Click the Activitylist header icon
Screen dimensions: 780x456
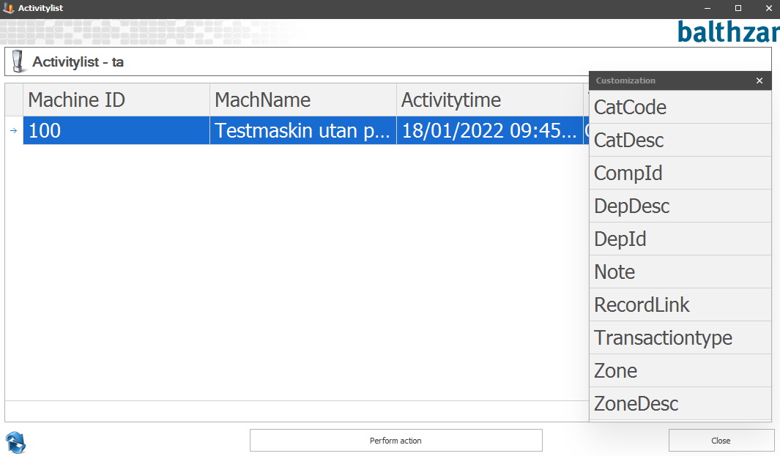point(18,62)
